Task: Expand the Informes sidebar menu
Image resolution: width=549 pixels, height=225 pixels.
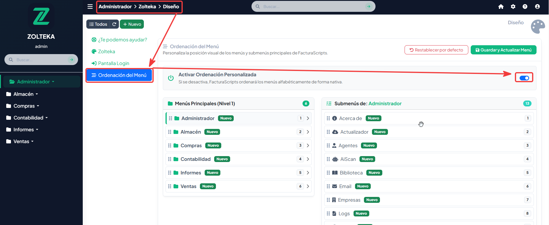Action: pos(22,130)
